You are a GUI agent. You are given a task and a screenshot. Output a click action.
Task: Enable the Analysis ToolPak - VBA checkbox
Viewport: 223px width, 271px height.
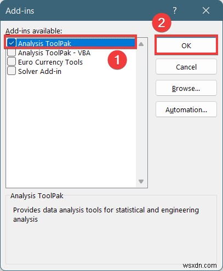[x=12, y=53]
